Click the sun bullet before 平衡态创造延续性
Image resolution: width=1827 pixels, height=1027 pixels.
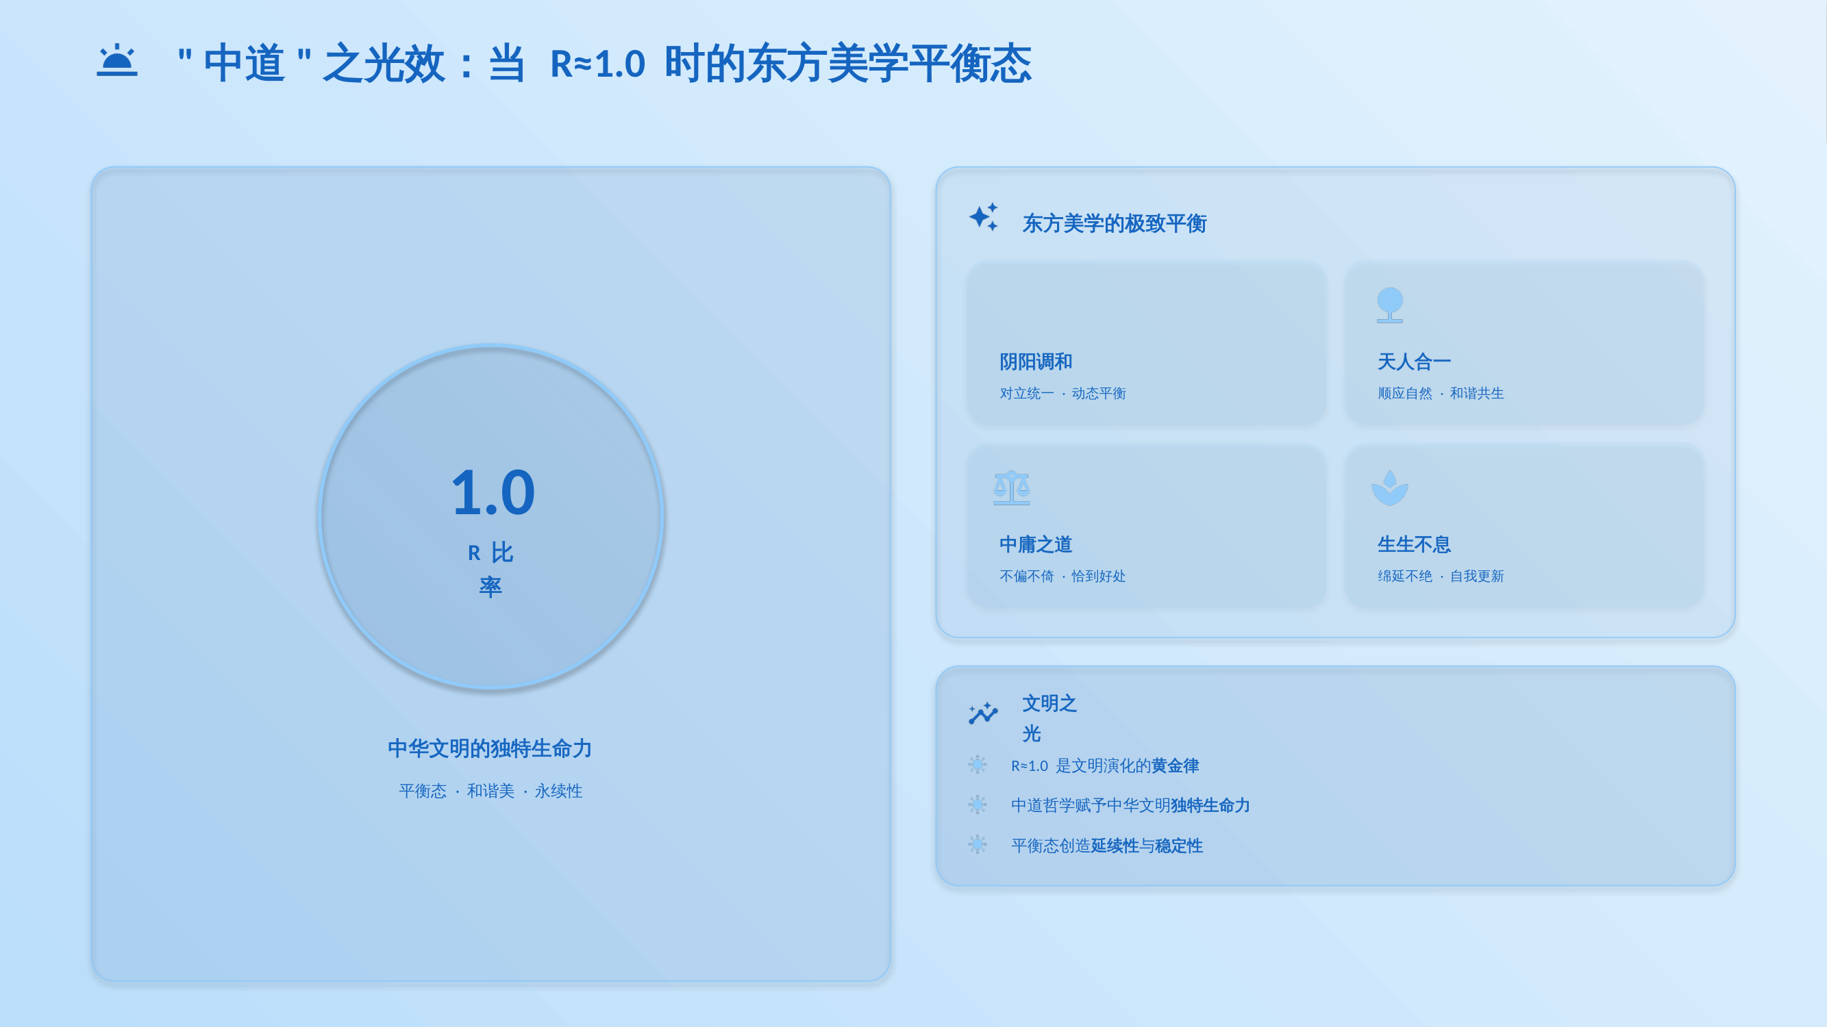(x=978, y=844)
